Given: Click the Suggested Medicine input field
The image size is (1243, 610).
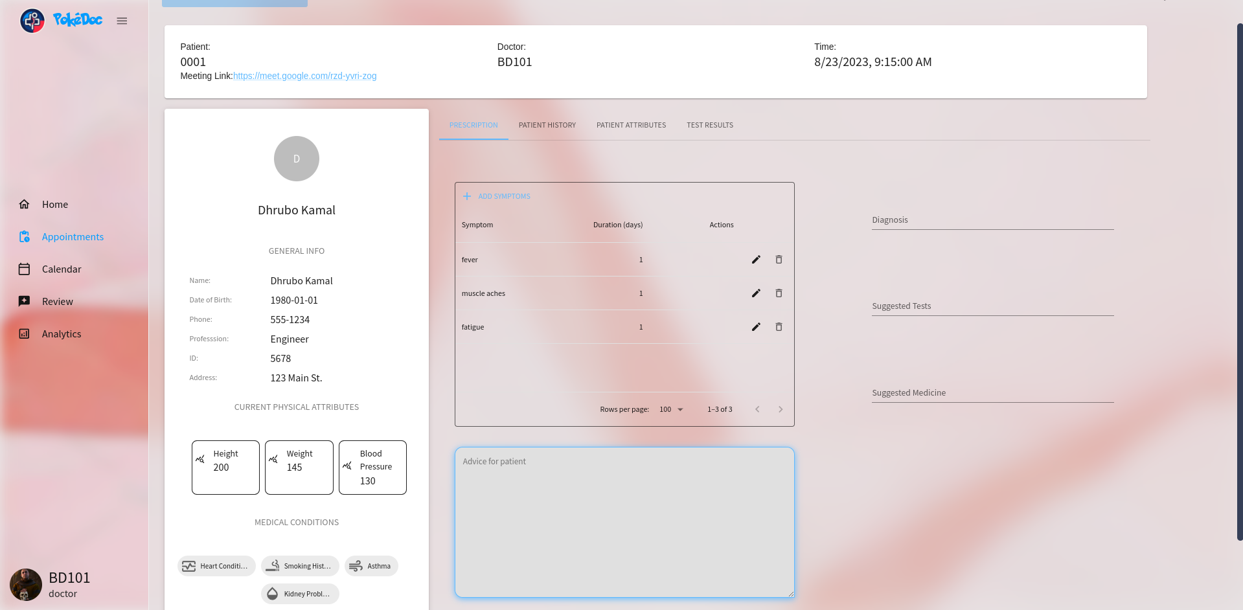Looking at the screenshot, I should tap(993, 392).
